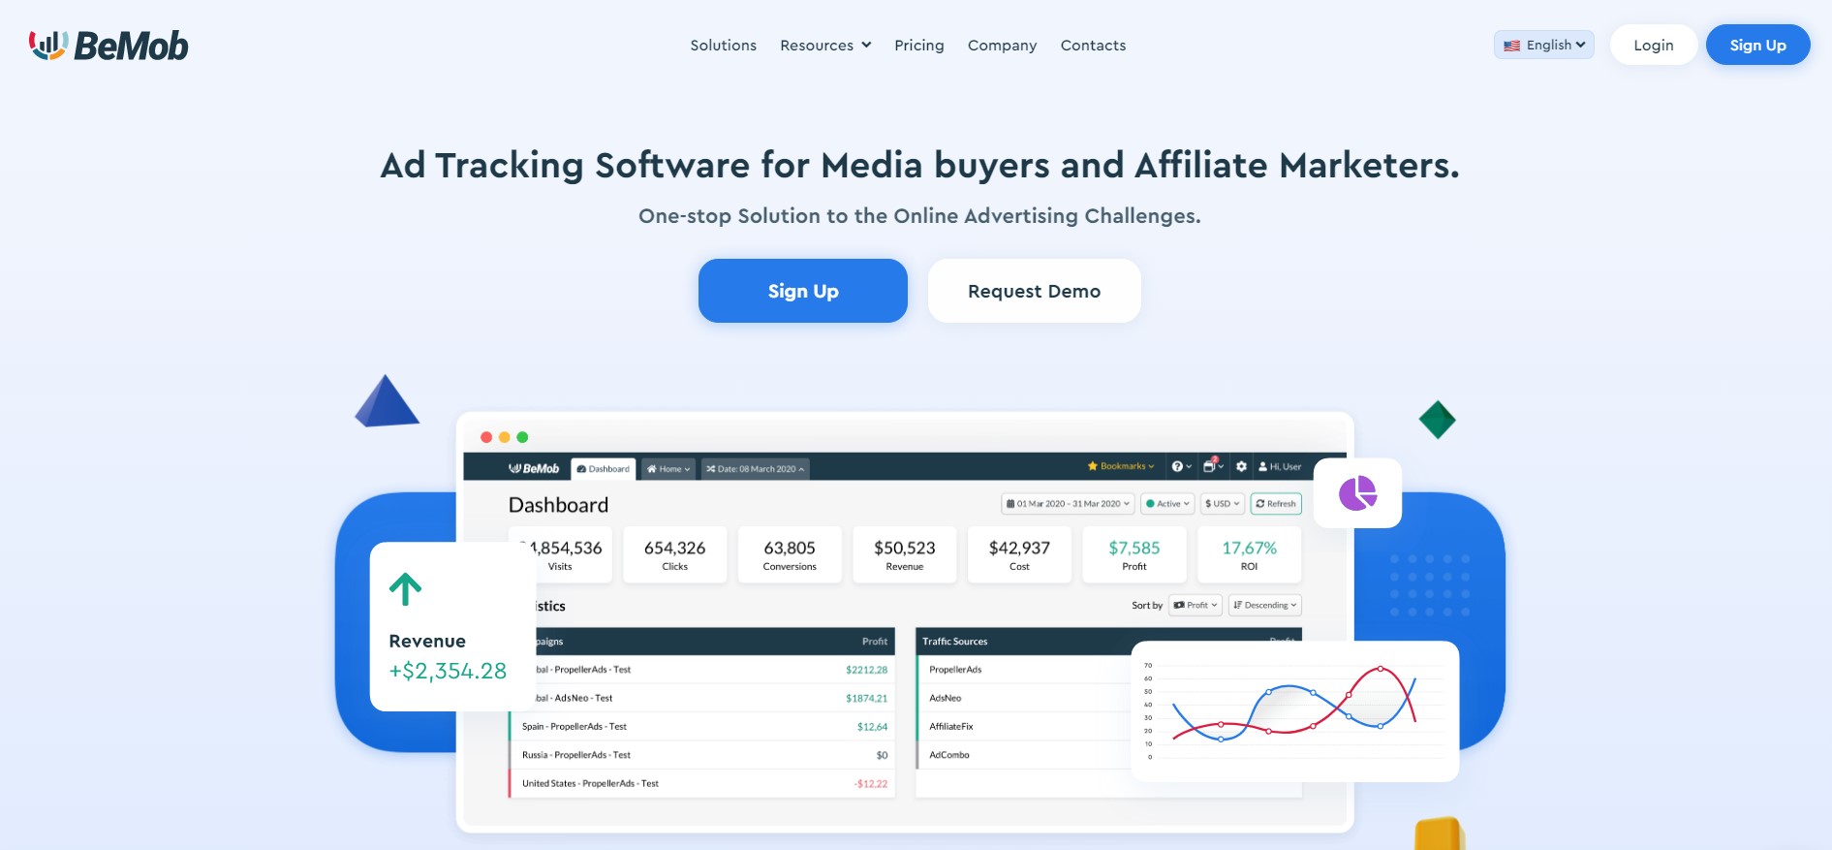This screenshot has height=850, width=1832.
Task: Open the Bookmarks star dropdown
Action: 1121,466
